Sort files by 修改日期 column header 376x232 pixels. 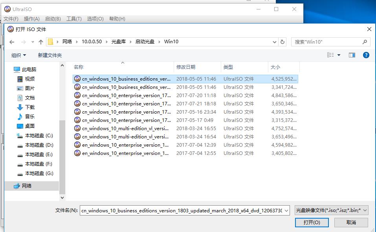point(186,67)
